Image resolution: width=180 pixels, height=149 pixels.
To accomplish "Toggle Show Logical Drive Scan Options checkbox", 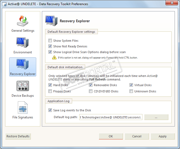I will tap(50, 52).
